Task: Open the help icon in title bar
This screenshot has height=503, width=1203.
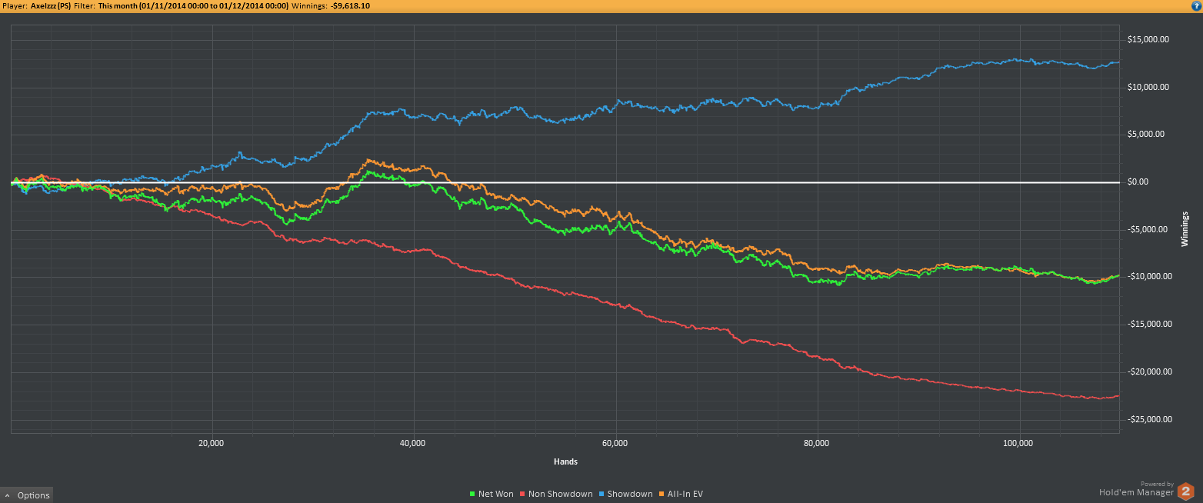Action: pos(1196,5)
